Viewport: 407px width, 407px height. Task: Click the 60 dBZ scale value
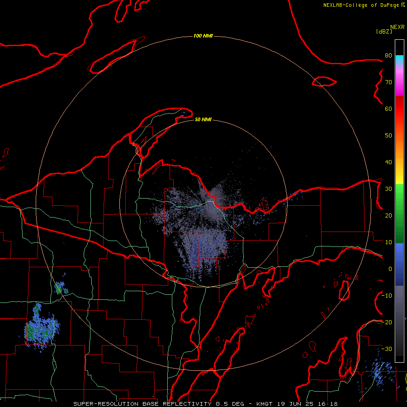(x=388, y=109)
